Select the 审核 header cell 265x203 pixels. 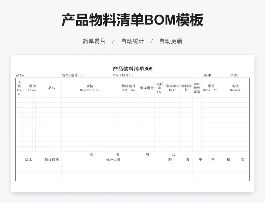[x=207, y=160]
